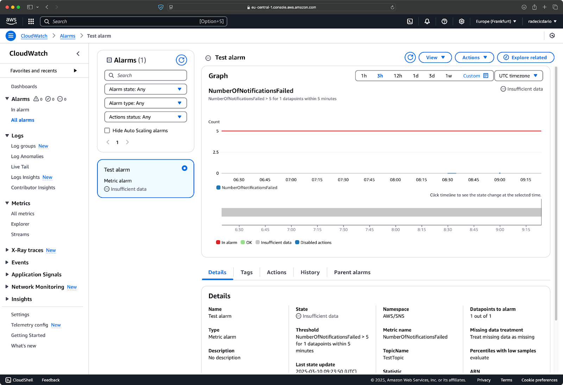Viewport: 563px width, 385px height.
Task: Select the 1d time range
Action: (x=416, y=76)
